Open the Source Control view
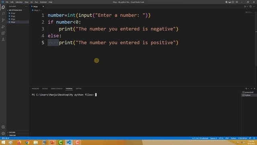The width and height of the screenshot is (257, 145). [x=3, y=20]
